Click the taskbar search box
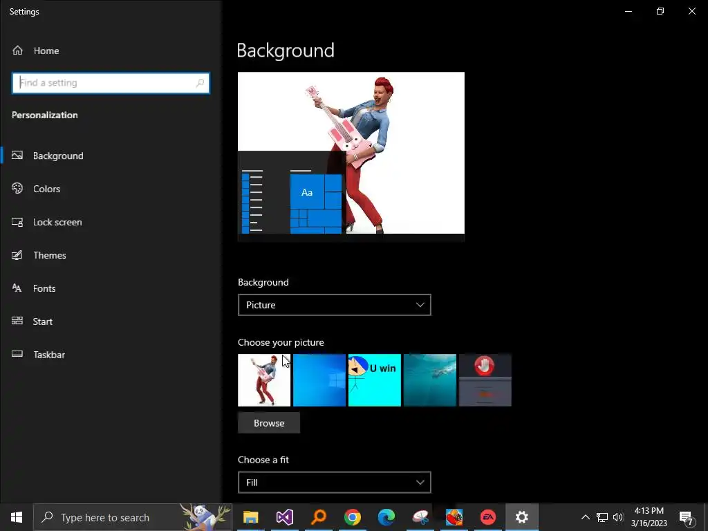Screen dimensions: 708x531 (133, 517)
